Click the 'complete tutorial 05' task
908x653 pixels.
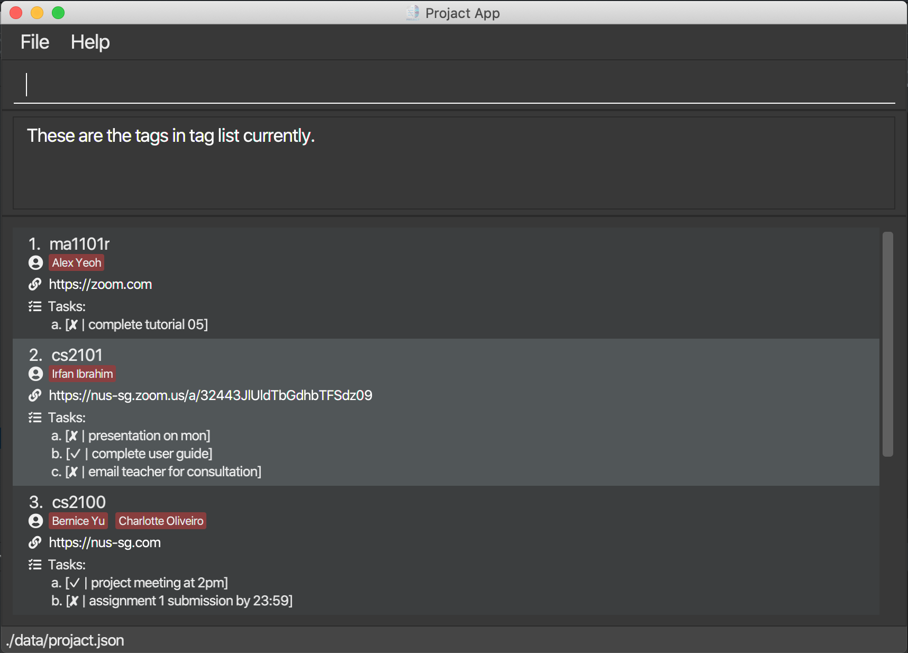[130, 324]
